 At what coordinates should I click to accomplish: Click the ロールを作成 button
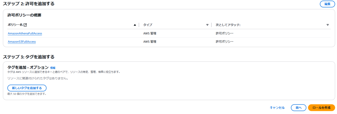(322, 108)
